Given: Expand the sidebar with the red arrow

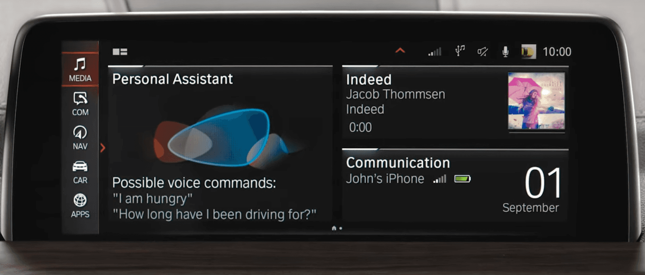Looking at the screenshot, I should (x=102, y=148).
